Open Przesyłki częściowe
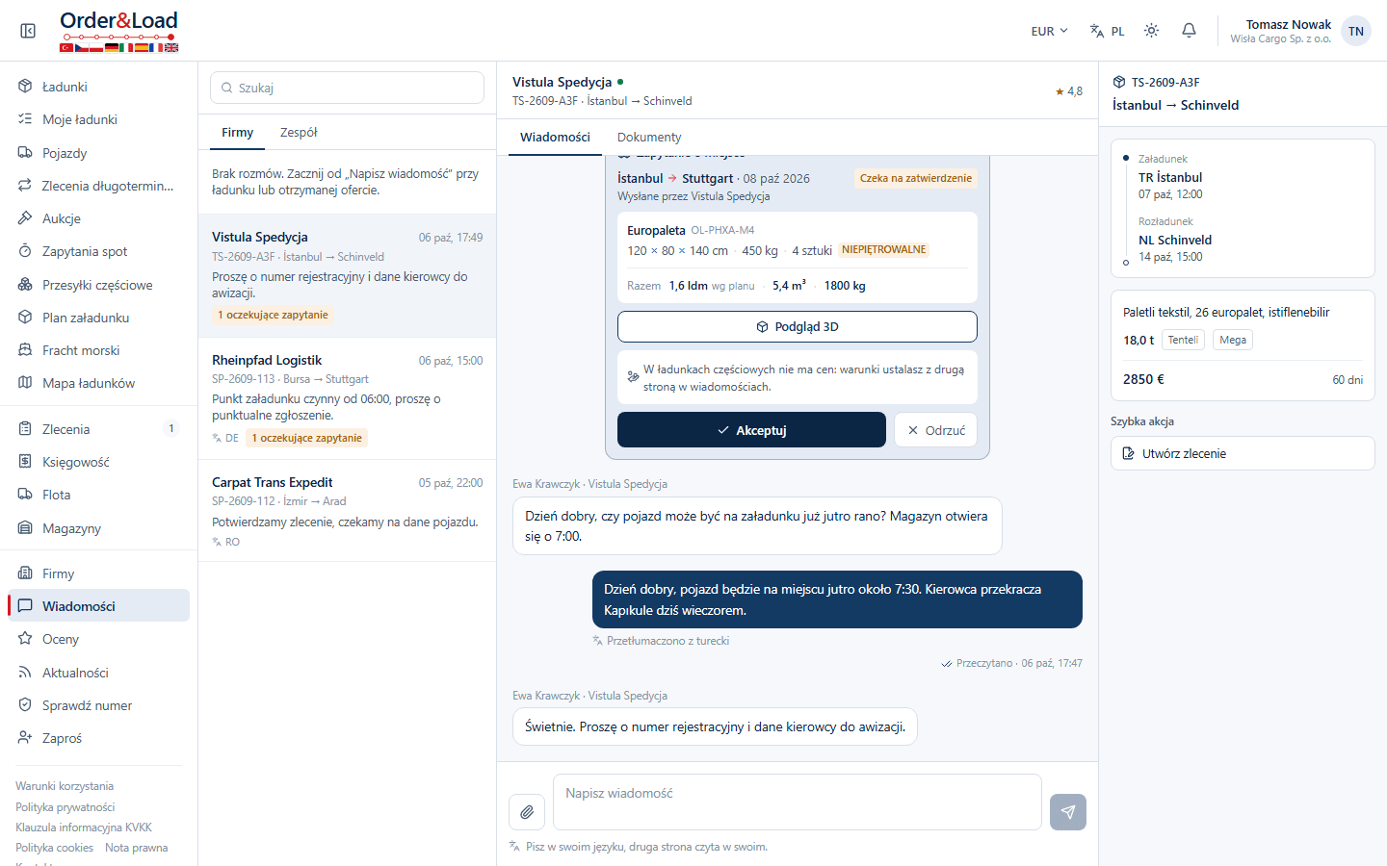The image size is (1387, 866). (97, 285)
